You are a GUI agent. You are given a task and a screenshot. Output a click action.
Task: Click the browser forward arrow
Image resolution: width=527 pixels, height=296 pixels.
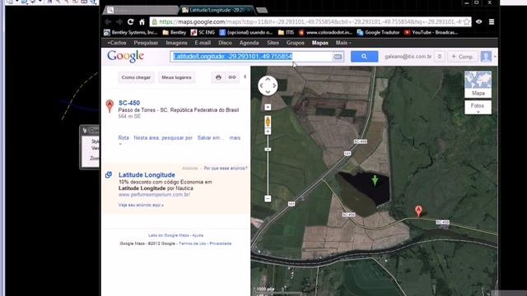click(x=119, y=22)
